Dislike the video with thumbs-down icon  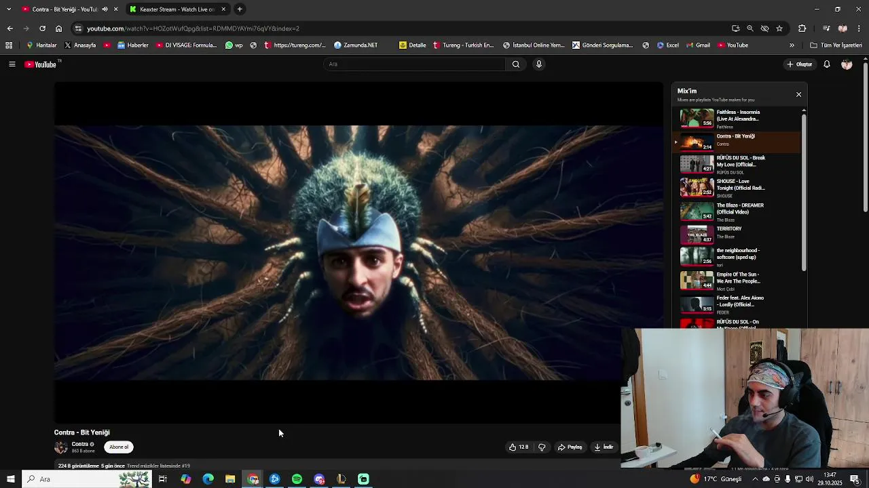coord(542,447)
